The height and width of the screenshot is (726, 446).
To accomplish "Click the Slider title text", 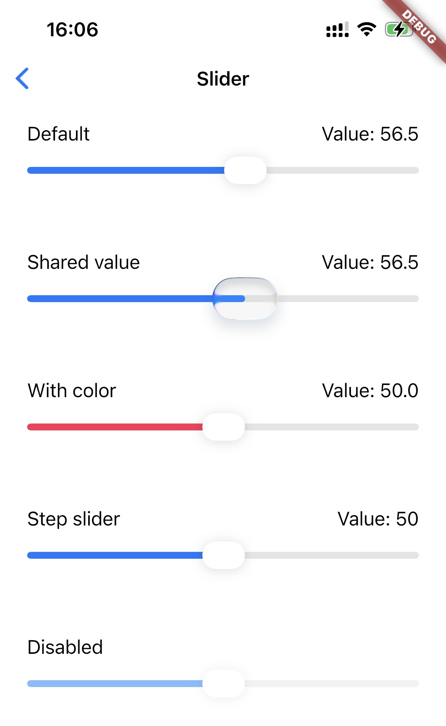I will tap(223, 78).
